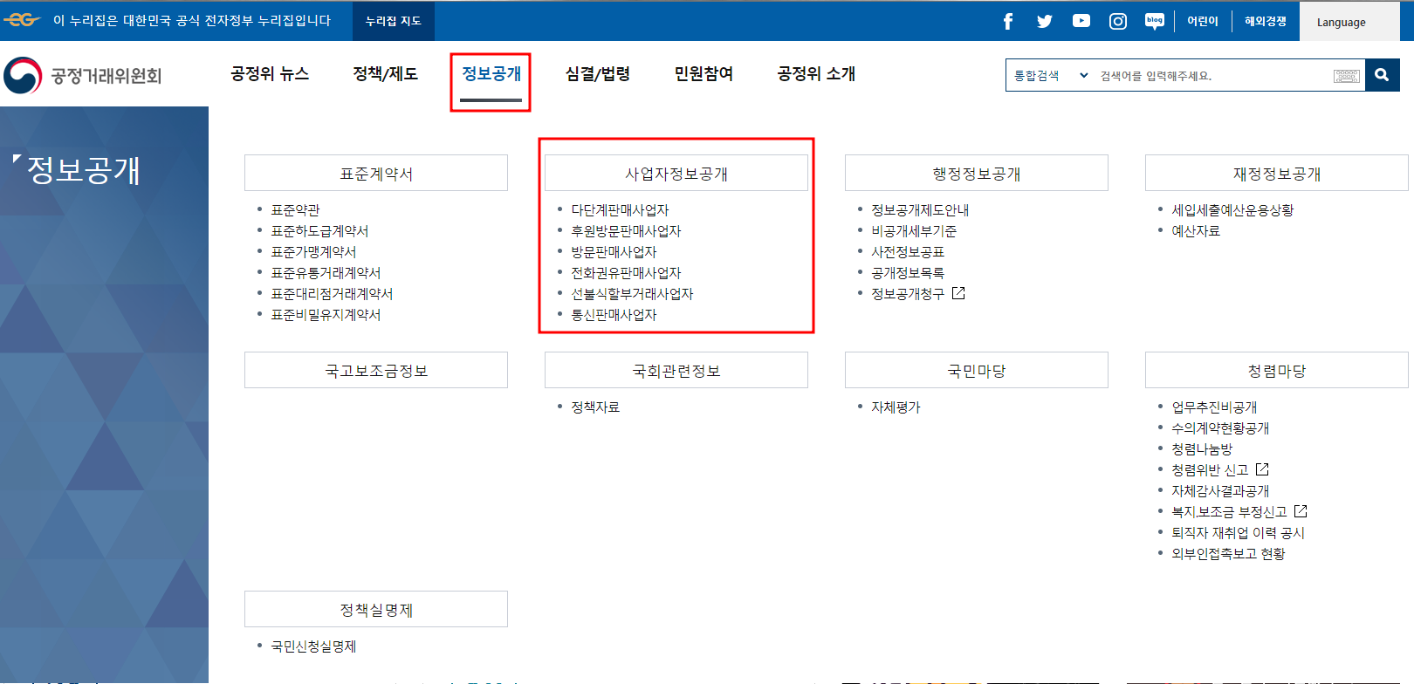Click external link icon beside 청렴위반 신고

coord(1262,469)
